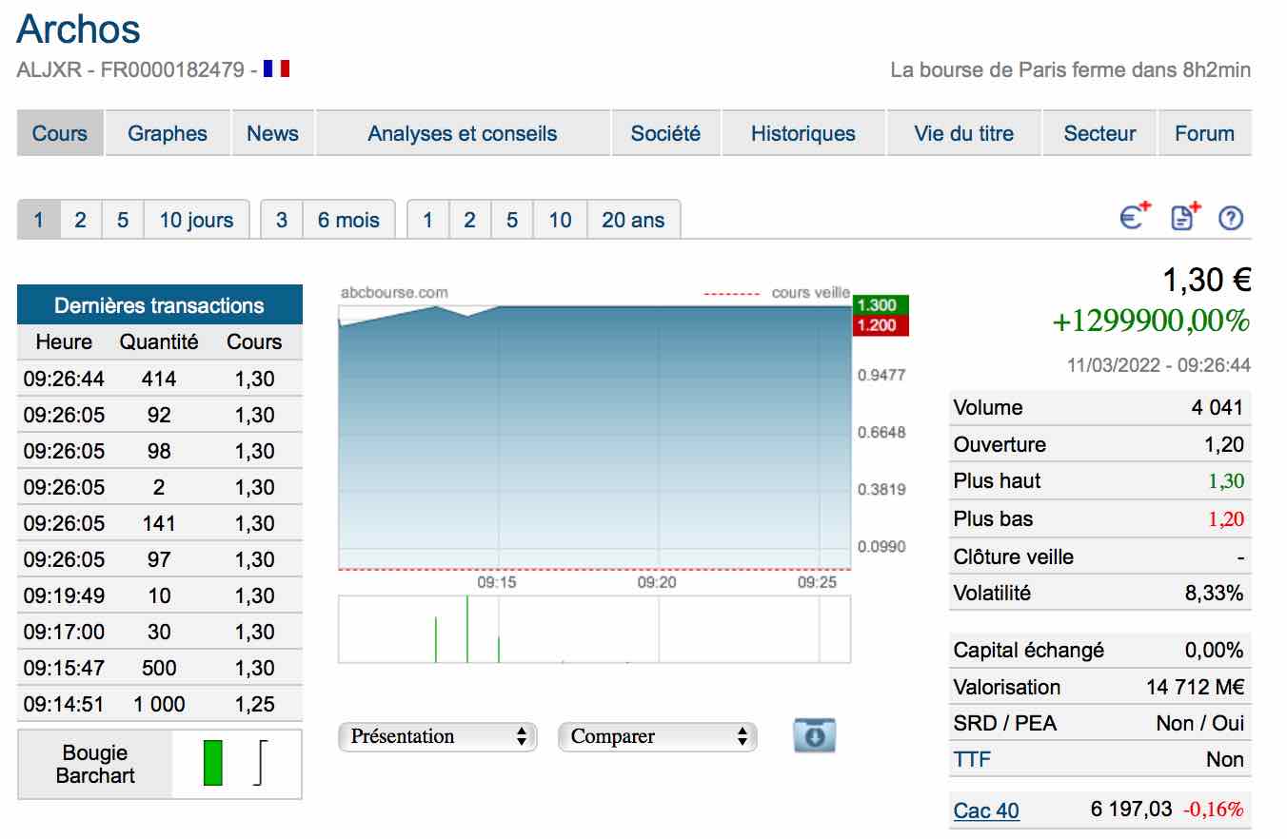The width and height of the screenshot is (1287, 839).
Task: Click the 09:15:47 transaction time
Action: click(x=64, y=668)
